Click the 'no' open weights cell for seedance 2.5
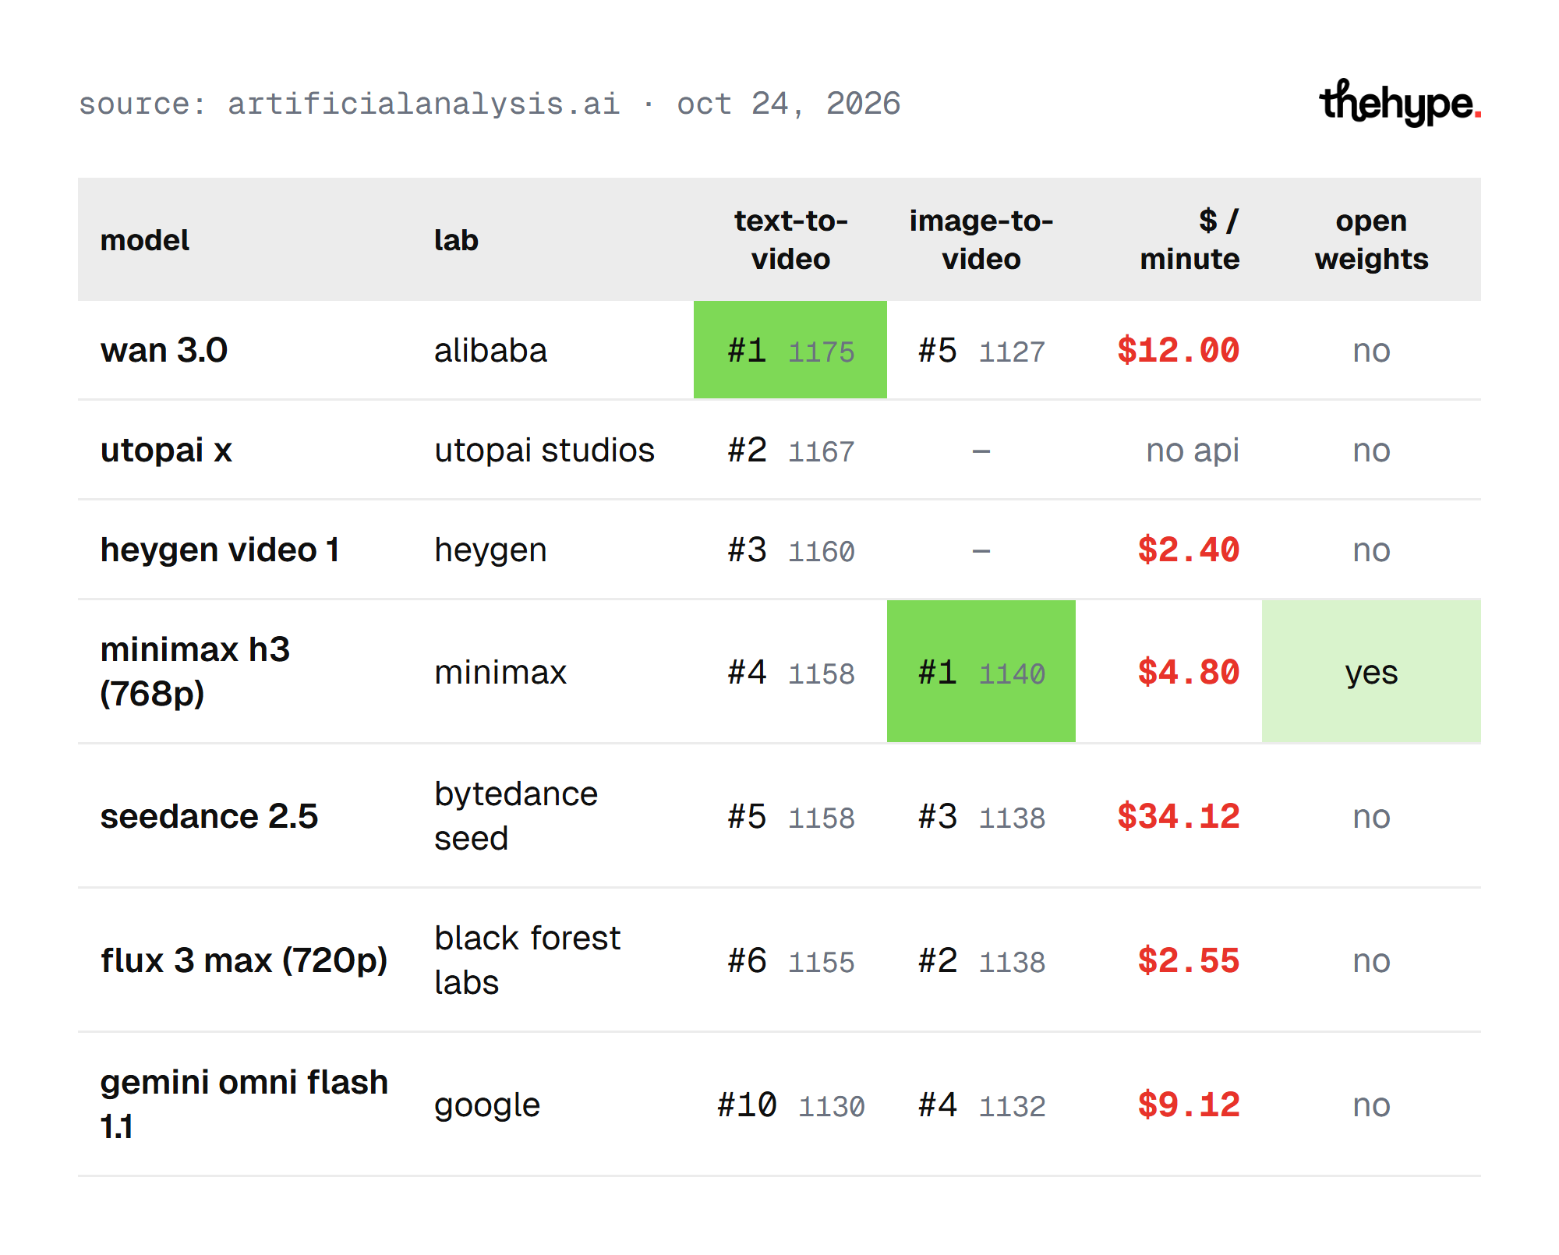 [x=1372, y=817]
